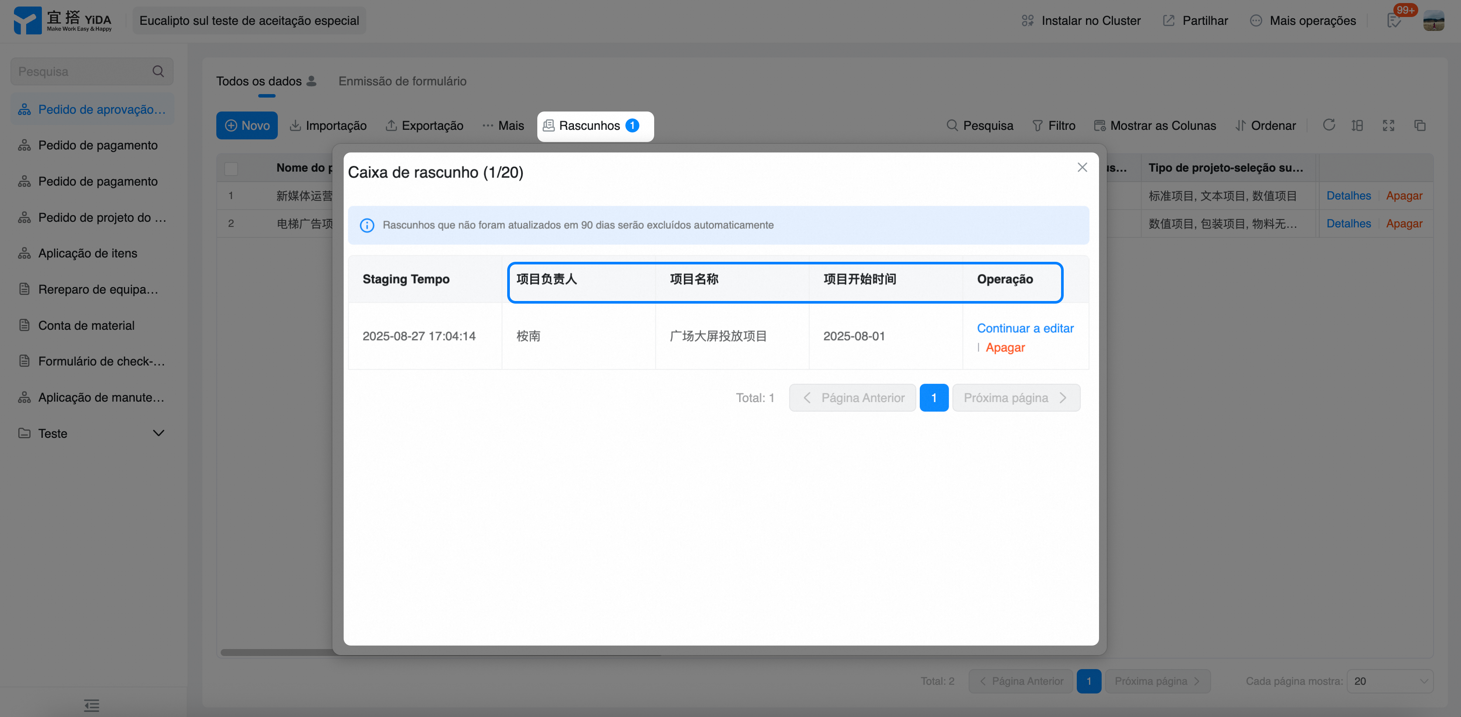The width and height of the screenshot is (1461, 717).
Task: Click the sidebar search magnifier icon
Action: (x=158, y=71)
